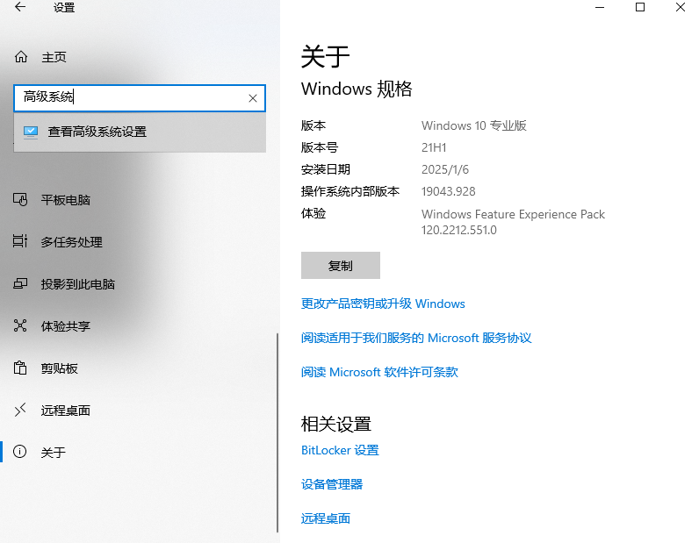This screenshot has height=543, width=699.
Task: Select 多任务处理 in the sidebar
Action: pyautogui.click(x=72, y=242)
